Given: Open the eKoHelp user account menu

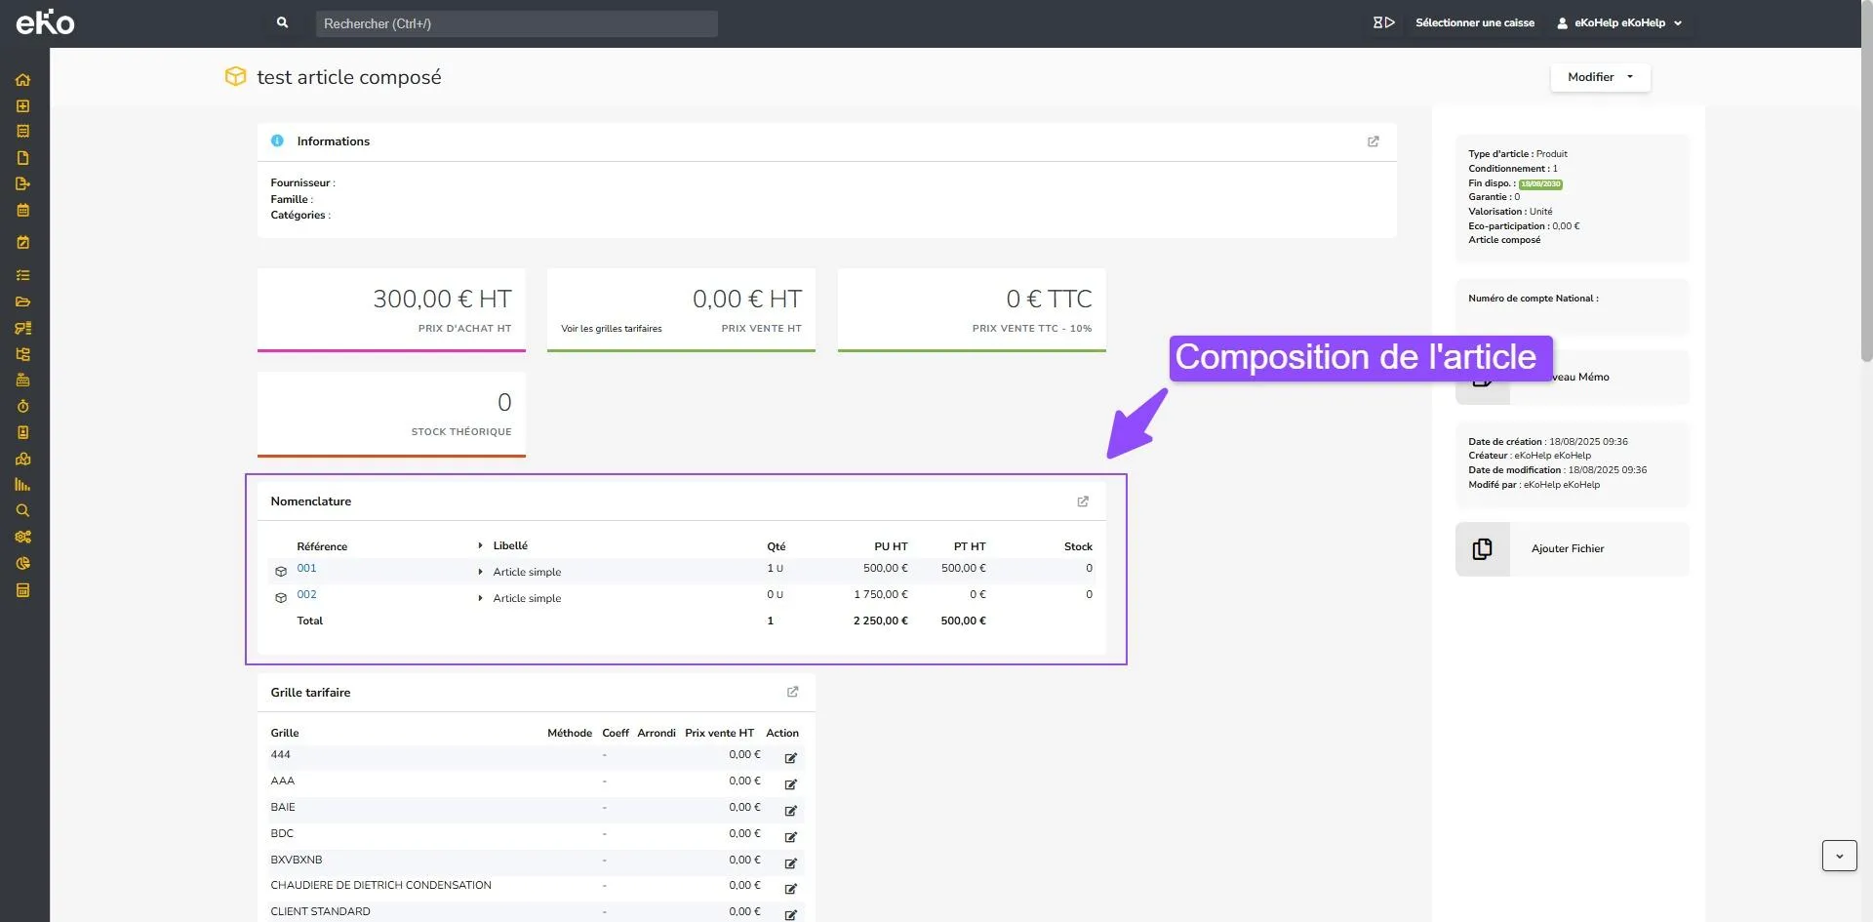Looking at the screenshot, I should (x=1619, y=22).
